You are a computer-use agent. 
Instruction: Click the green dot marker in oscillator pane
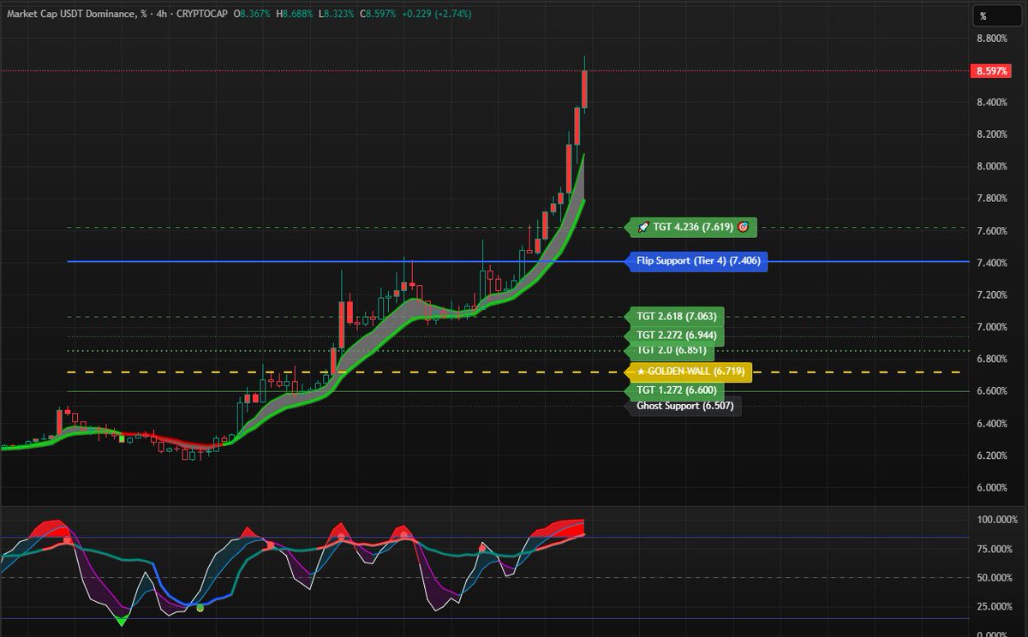[200, 608]
